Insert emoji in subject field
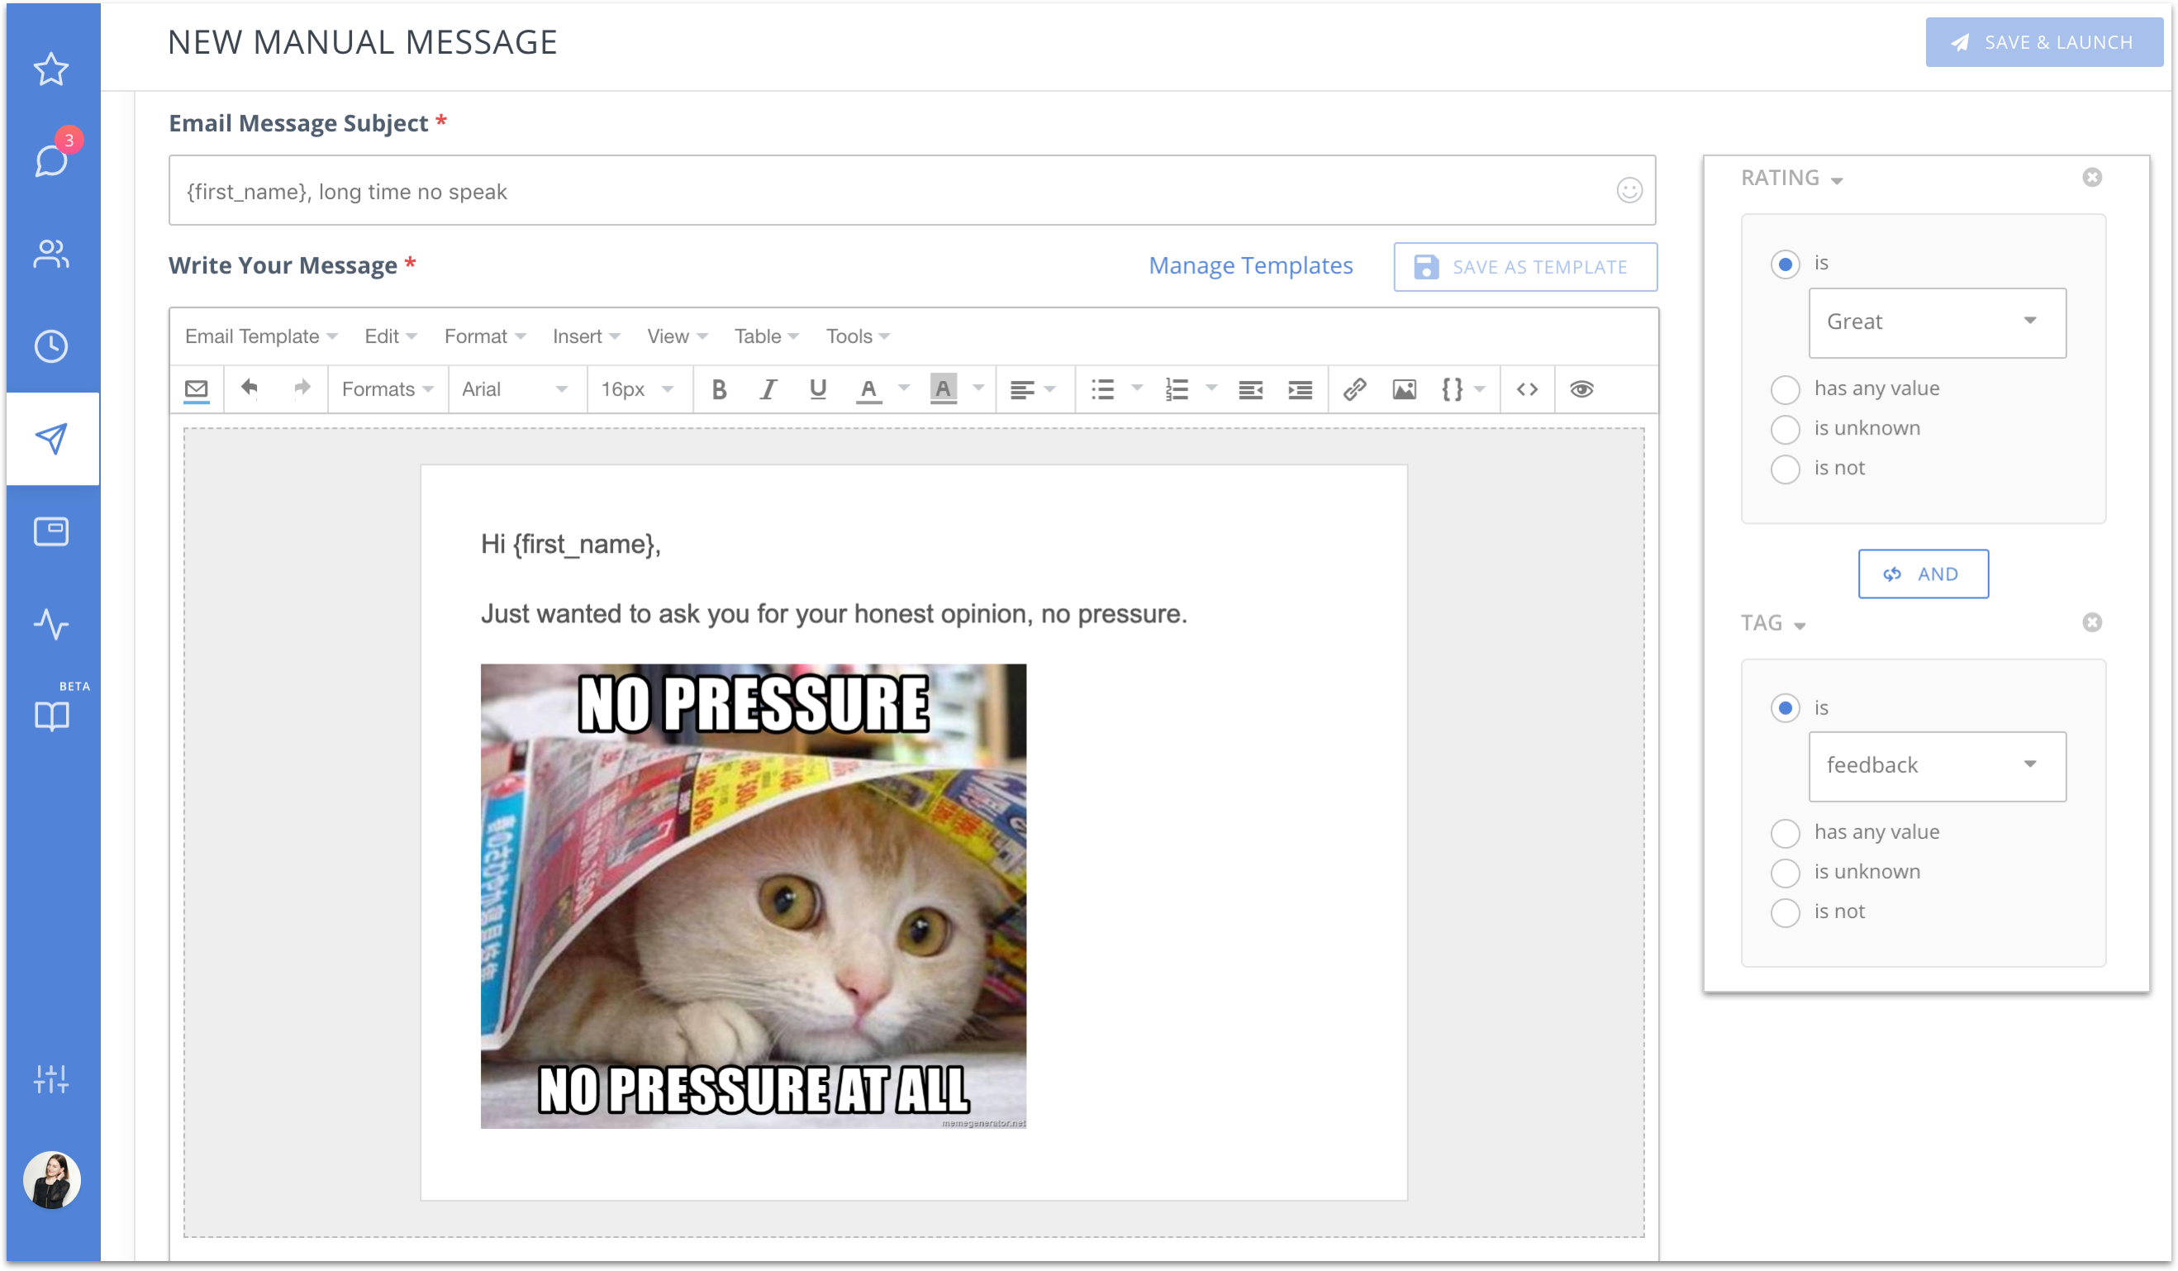The image size is (2178, 1271). (x=1629, y=190)
